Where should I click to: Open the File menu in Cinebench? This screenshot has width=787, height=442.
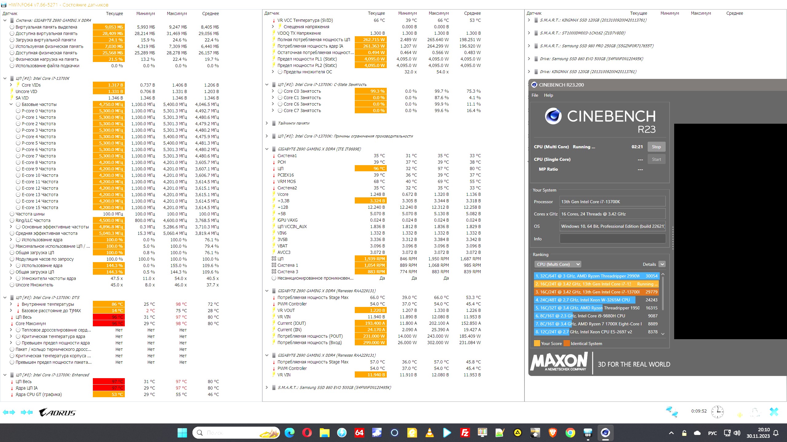click(x=535, y=95)
